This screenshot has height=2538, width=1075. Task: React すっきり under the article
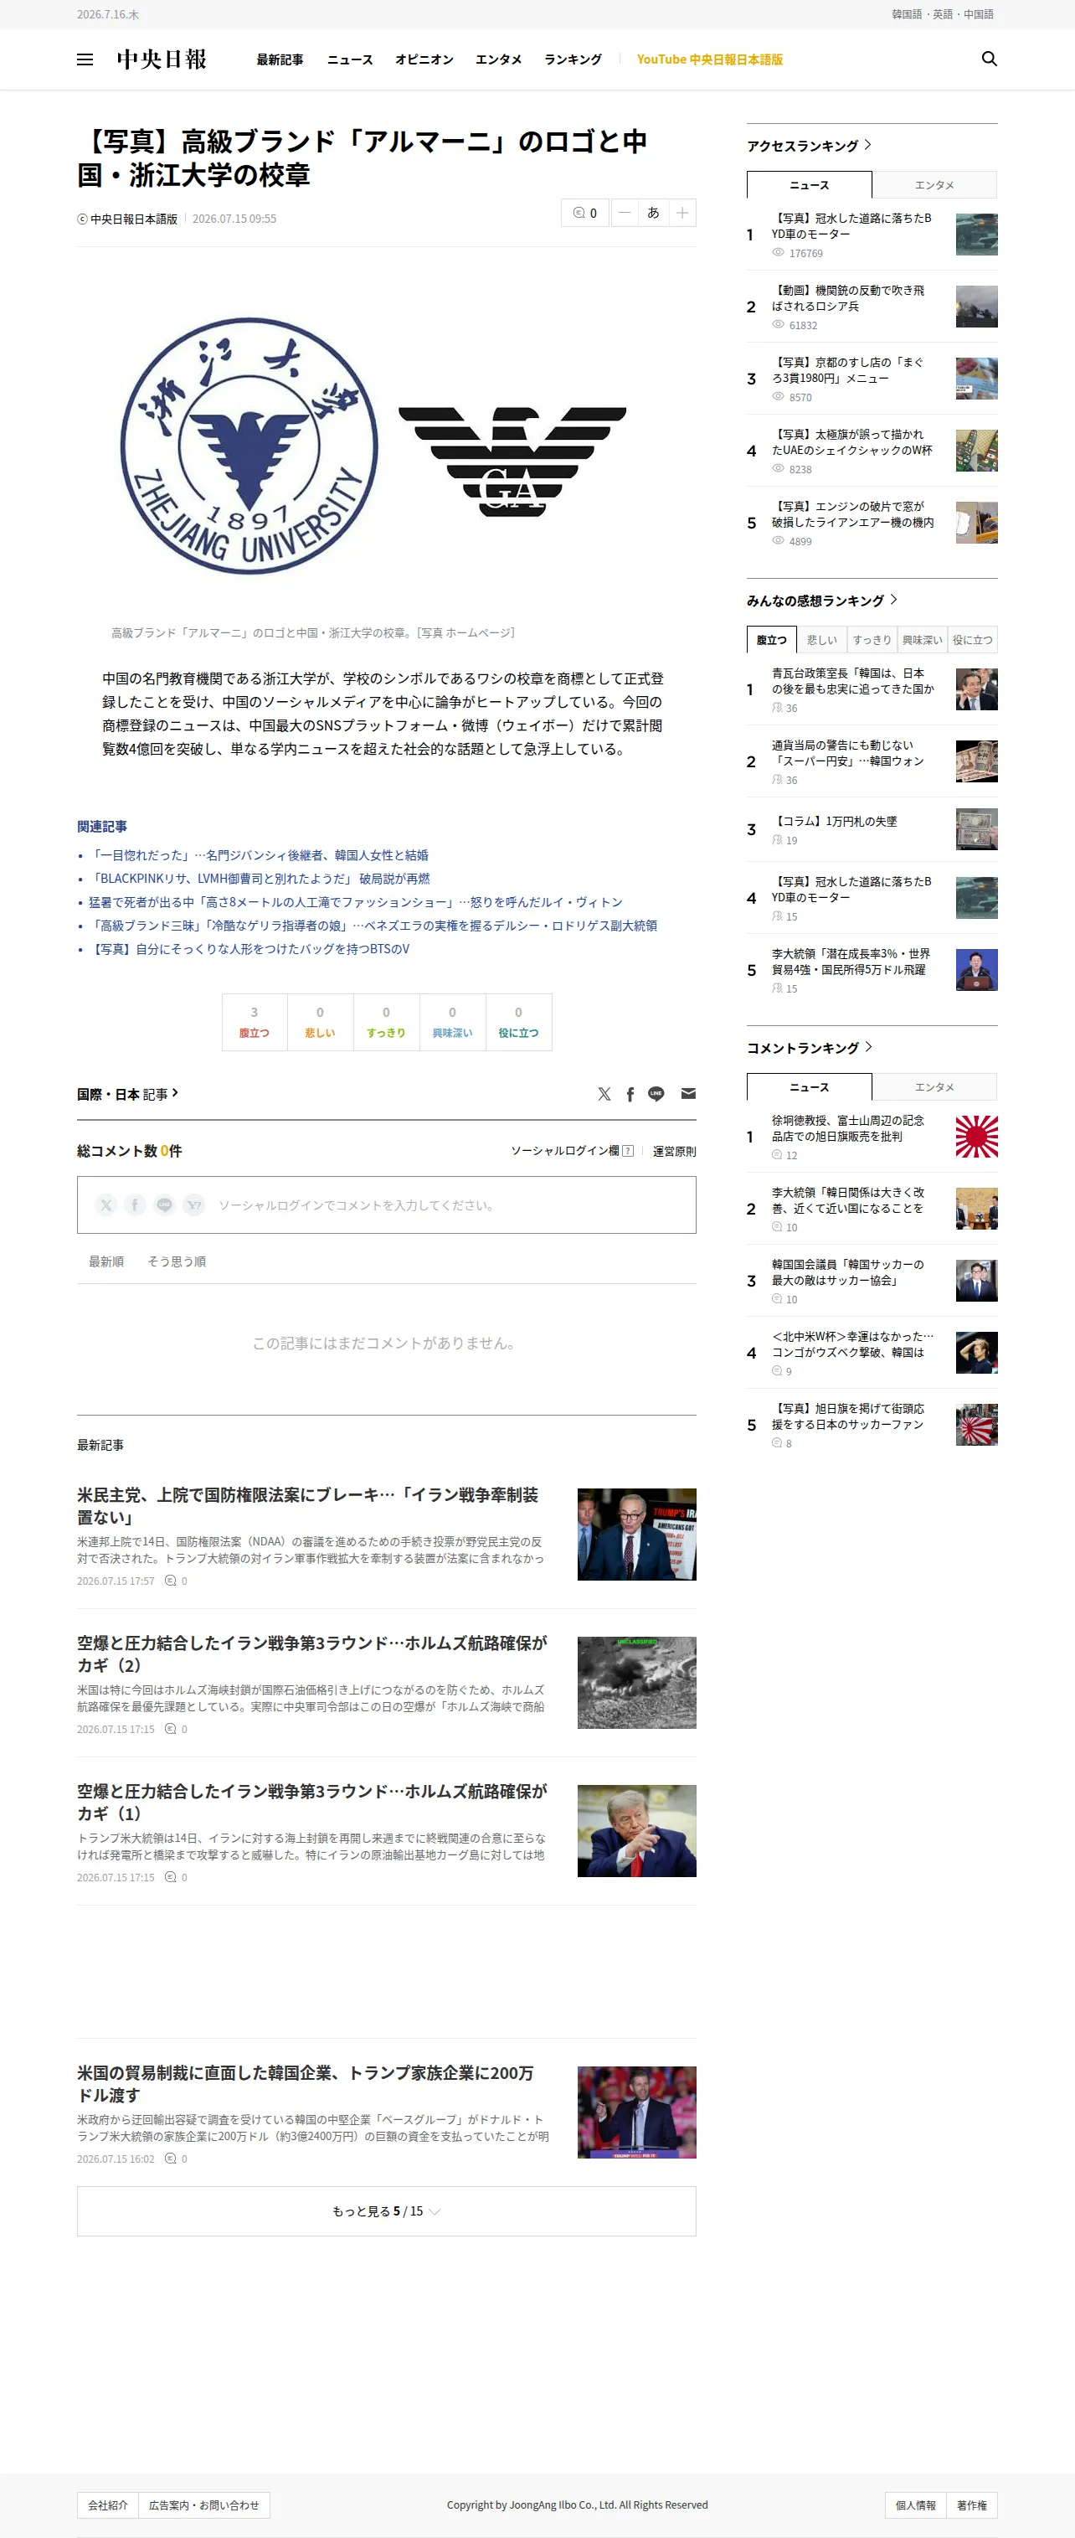pyautogui.click(x=386, y=1022)
